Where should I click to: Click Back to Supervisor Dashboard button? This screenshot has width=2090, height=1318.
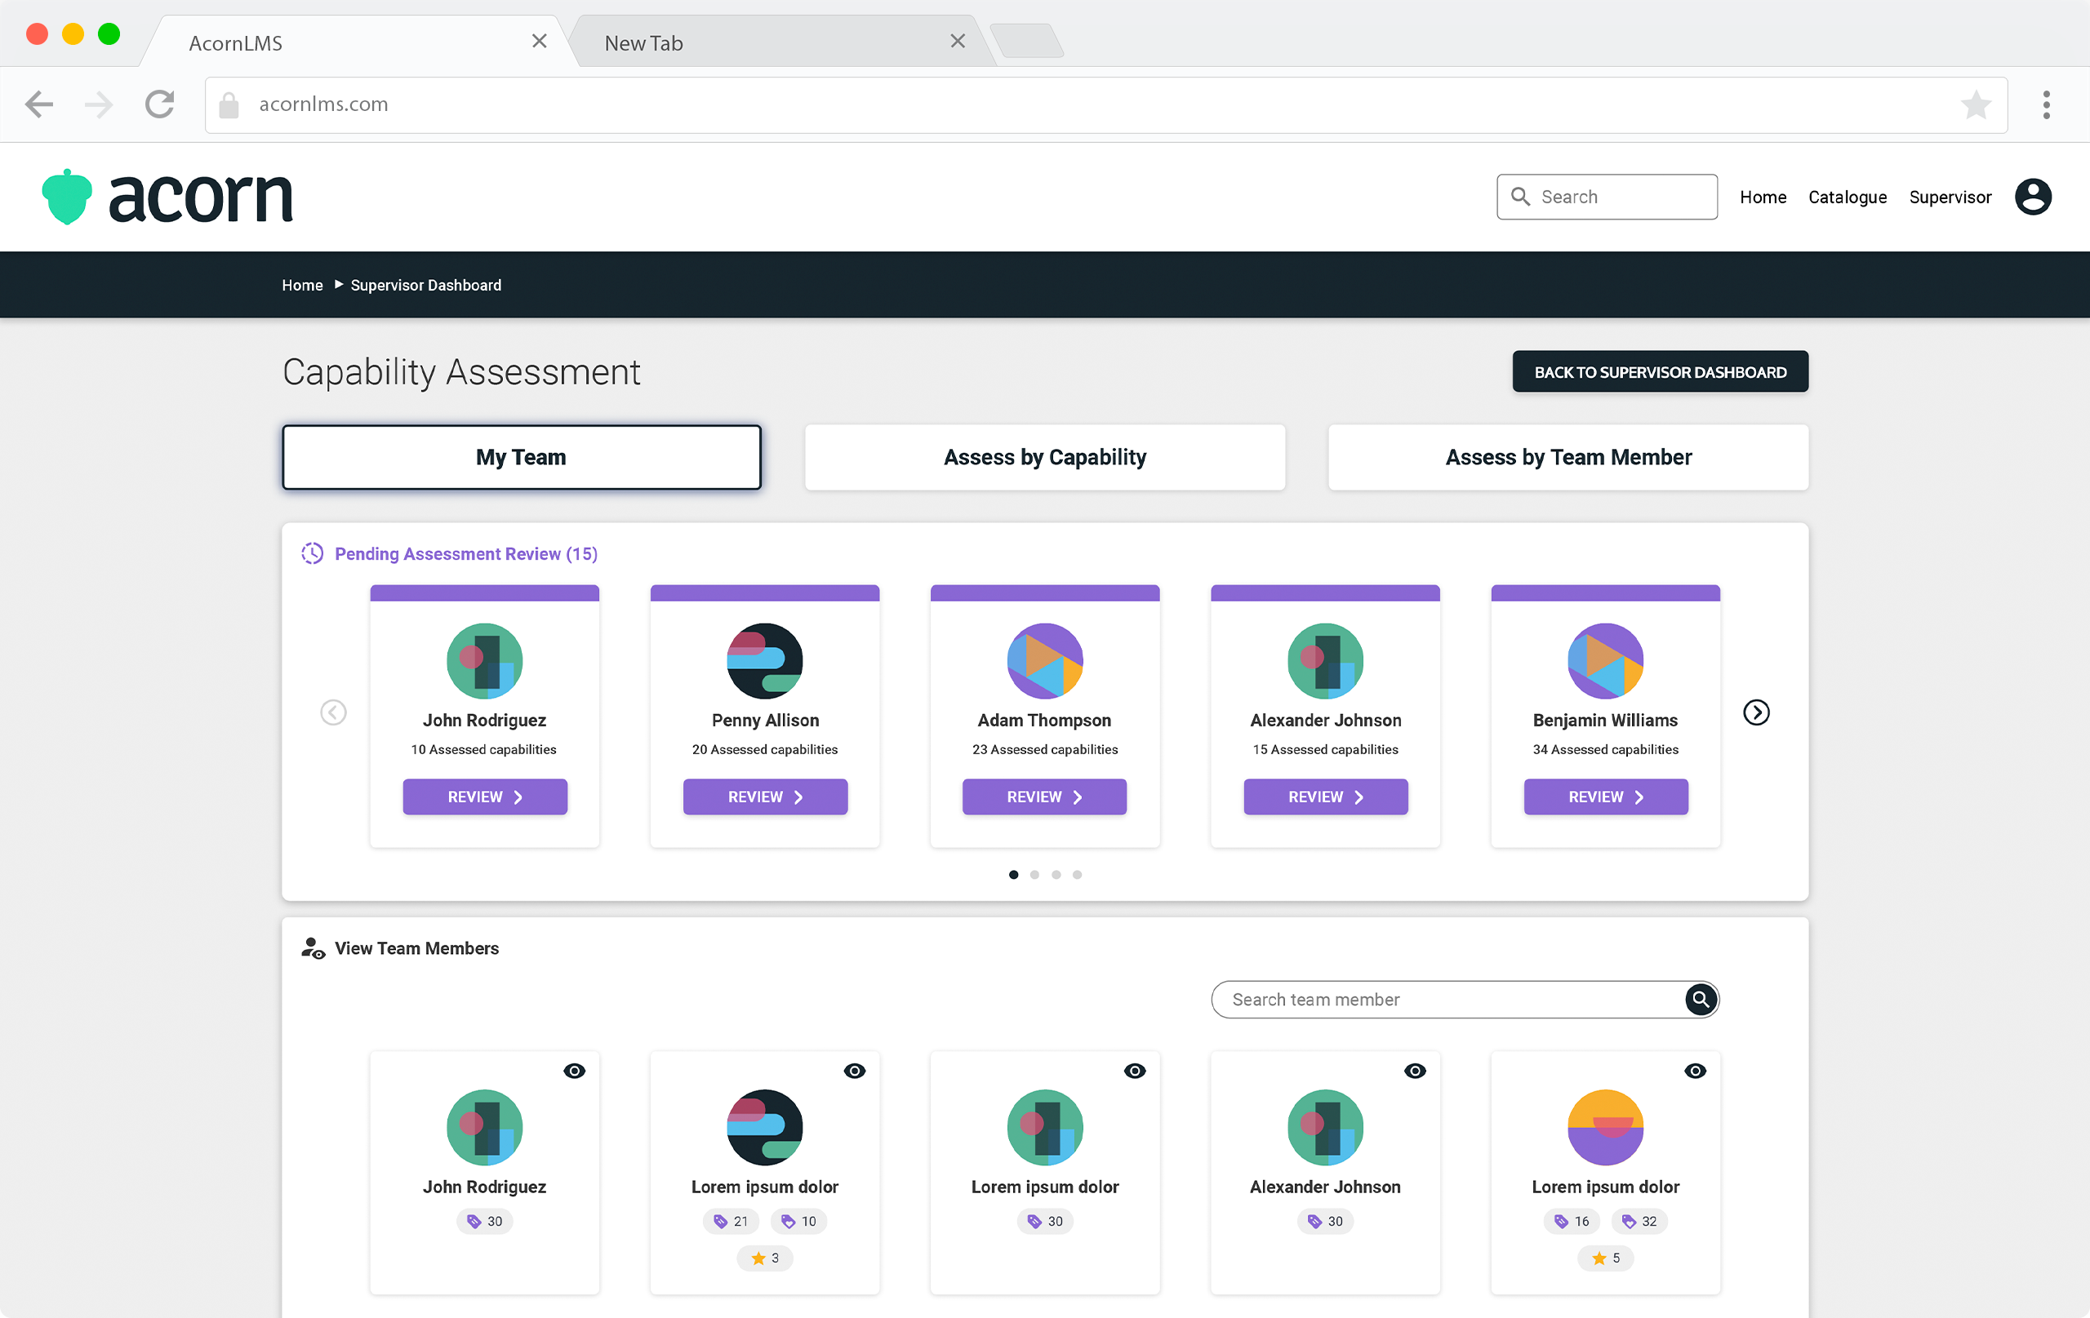tap(1660, 372)
